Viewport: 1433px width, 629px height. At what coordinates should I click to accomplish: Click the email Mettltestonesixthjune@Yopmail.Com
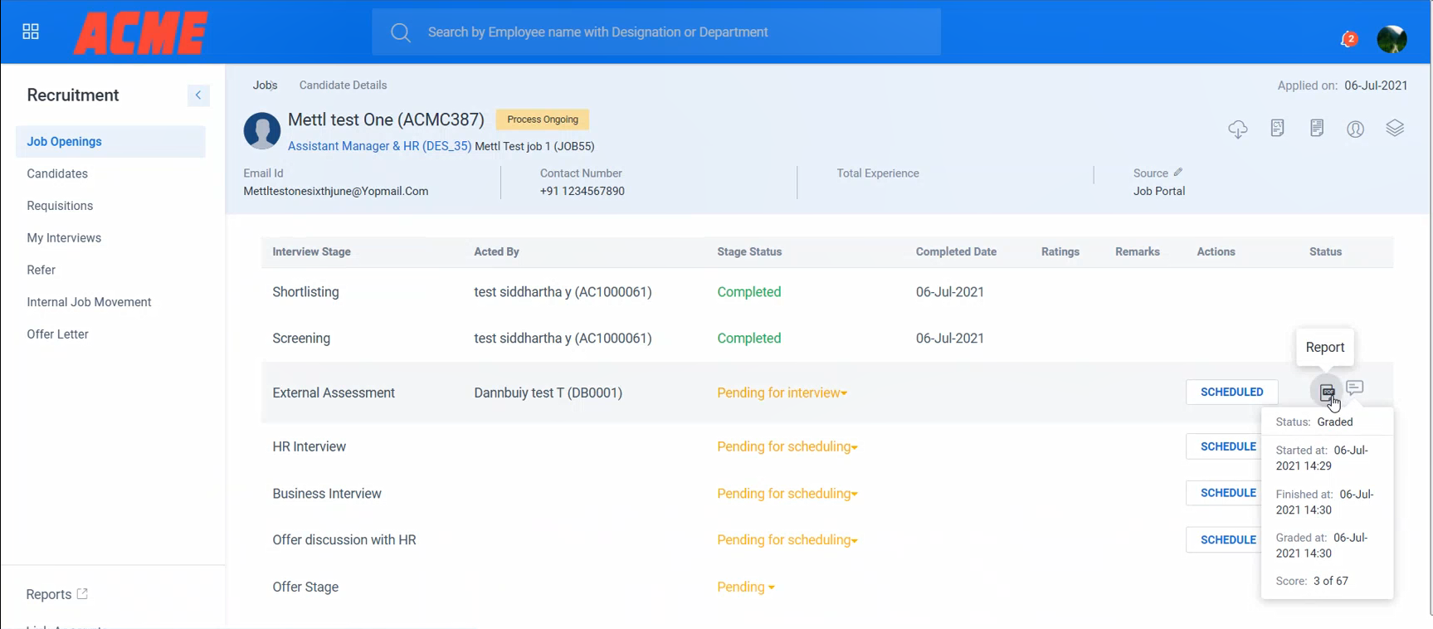[336, 192]
